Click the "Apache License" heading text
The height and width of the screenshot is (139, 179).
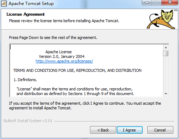(x=58, y=52)
